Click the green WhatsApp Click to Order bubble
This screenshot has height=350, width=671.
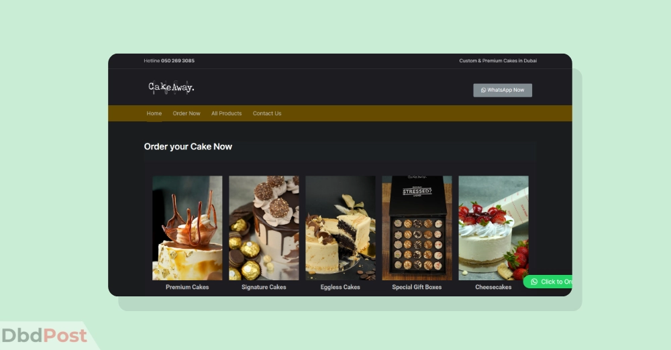click(548, 282)
